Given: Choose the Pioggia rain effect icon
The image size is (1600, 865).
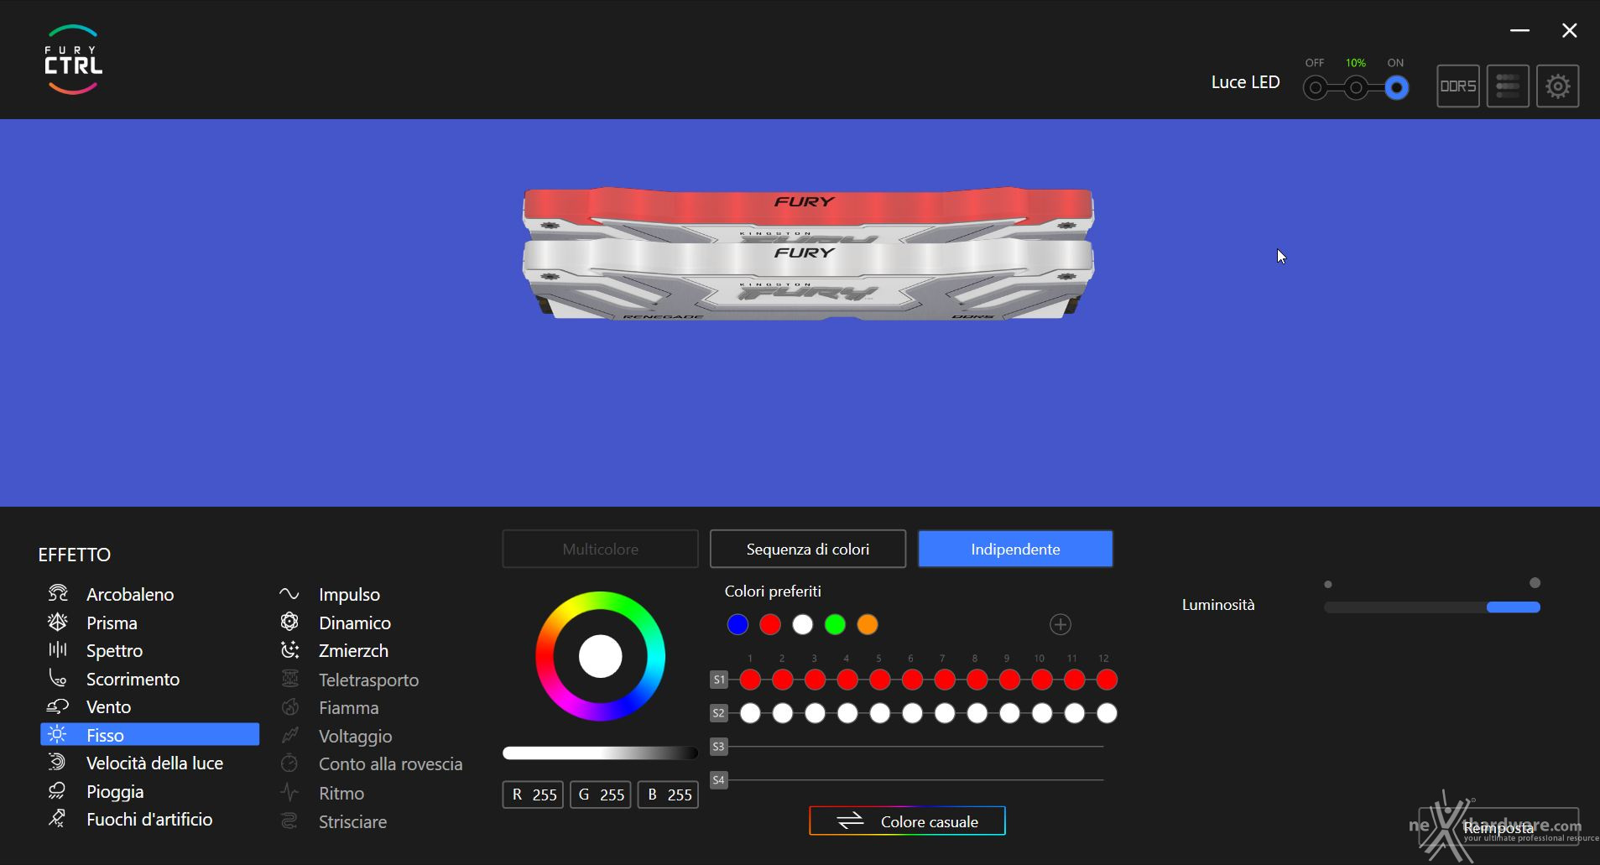Looking at the screenshot, I should click(57, 791).
